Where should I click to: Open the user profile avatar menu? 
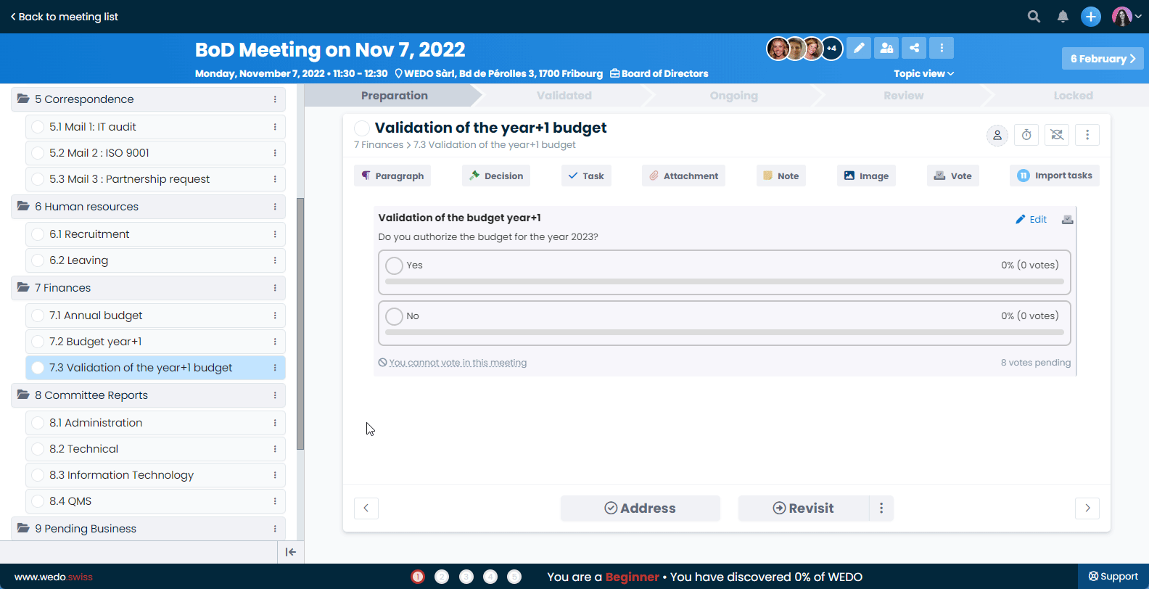click(1127, 17)
